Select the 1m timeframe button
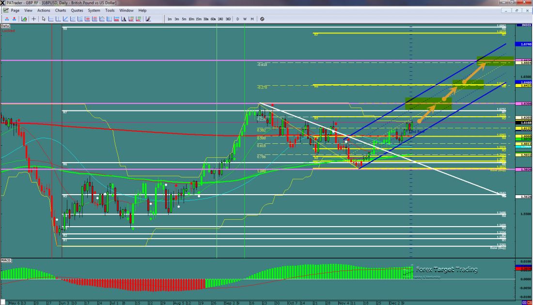This screenshot has height=305, width=533. click(x=169, y=19)
